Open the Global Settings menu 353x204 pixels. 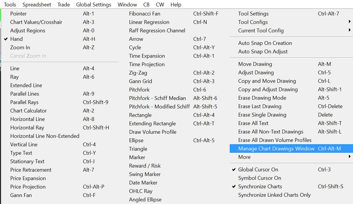tap(93, 5)
